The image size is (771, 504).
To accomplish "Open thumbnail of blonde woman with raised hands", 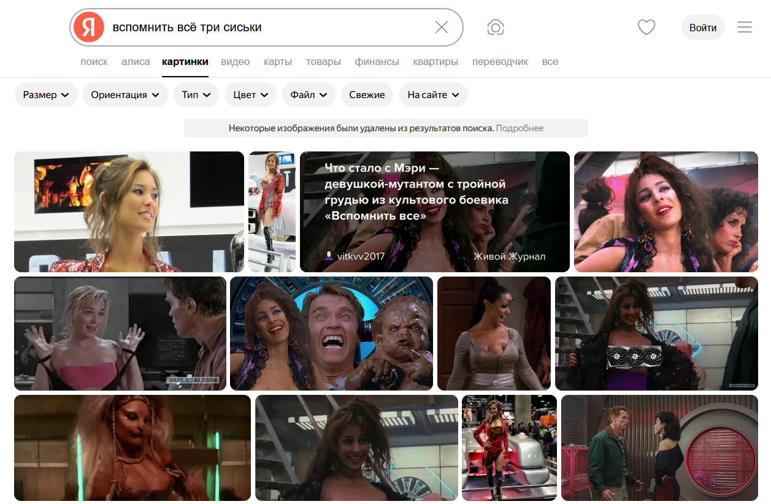I will tap(120, 334).
